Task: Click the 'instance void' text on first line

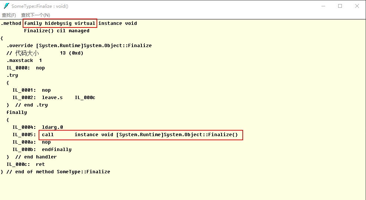Action: 118,23
